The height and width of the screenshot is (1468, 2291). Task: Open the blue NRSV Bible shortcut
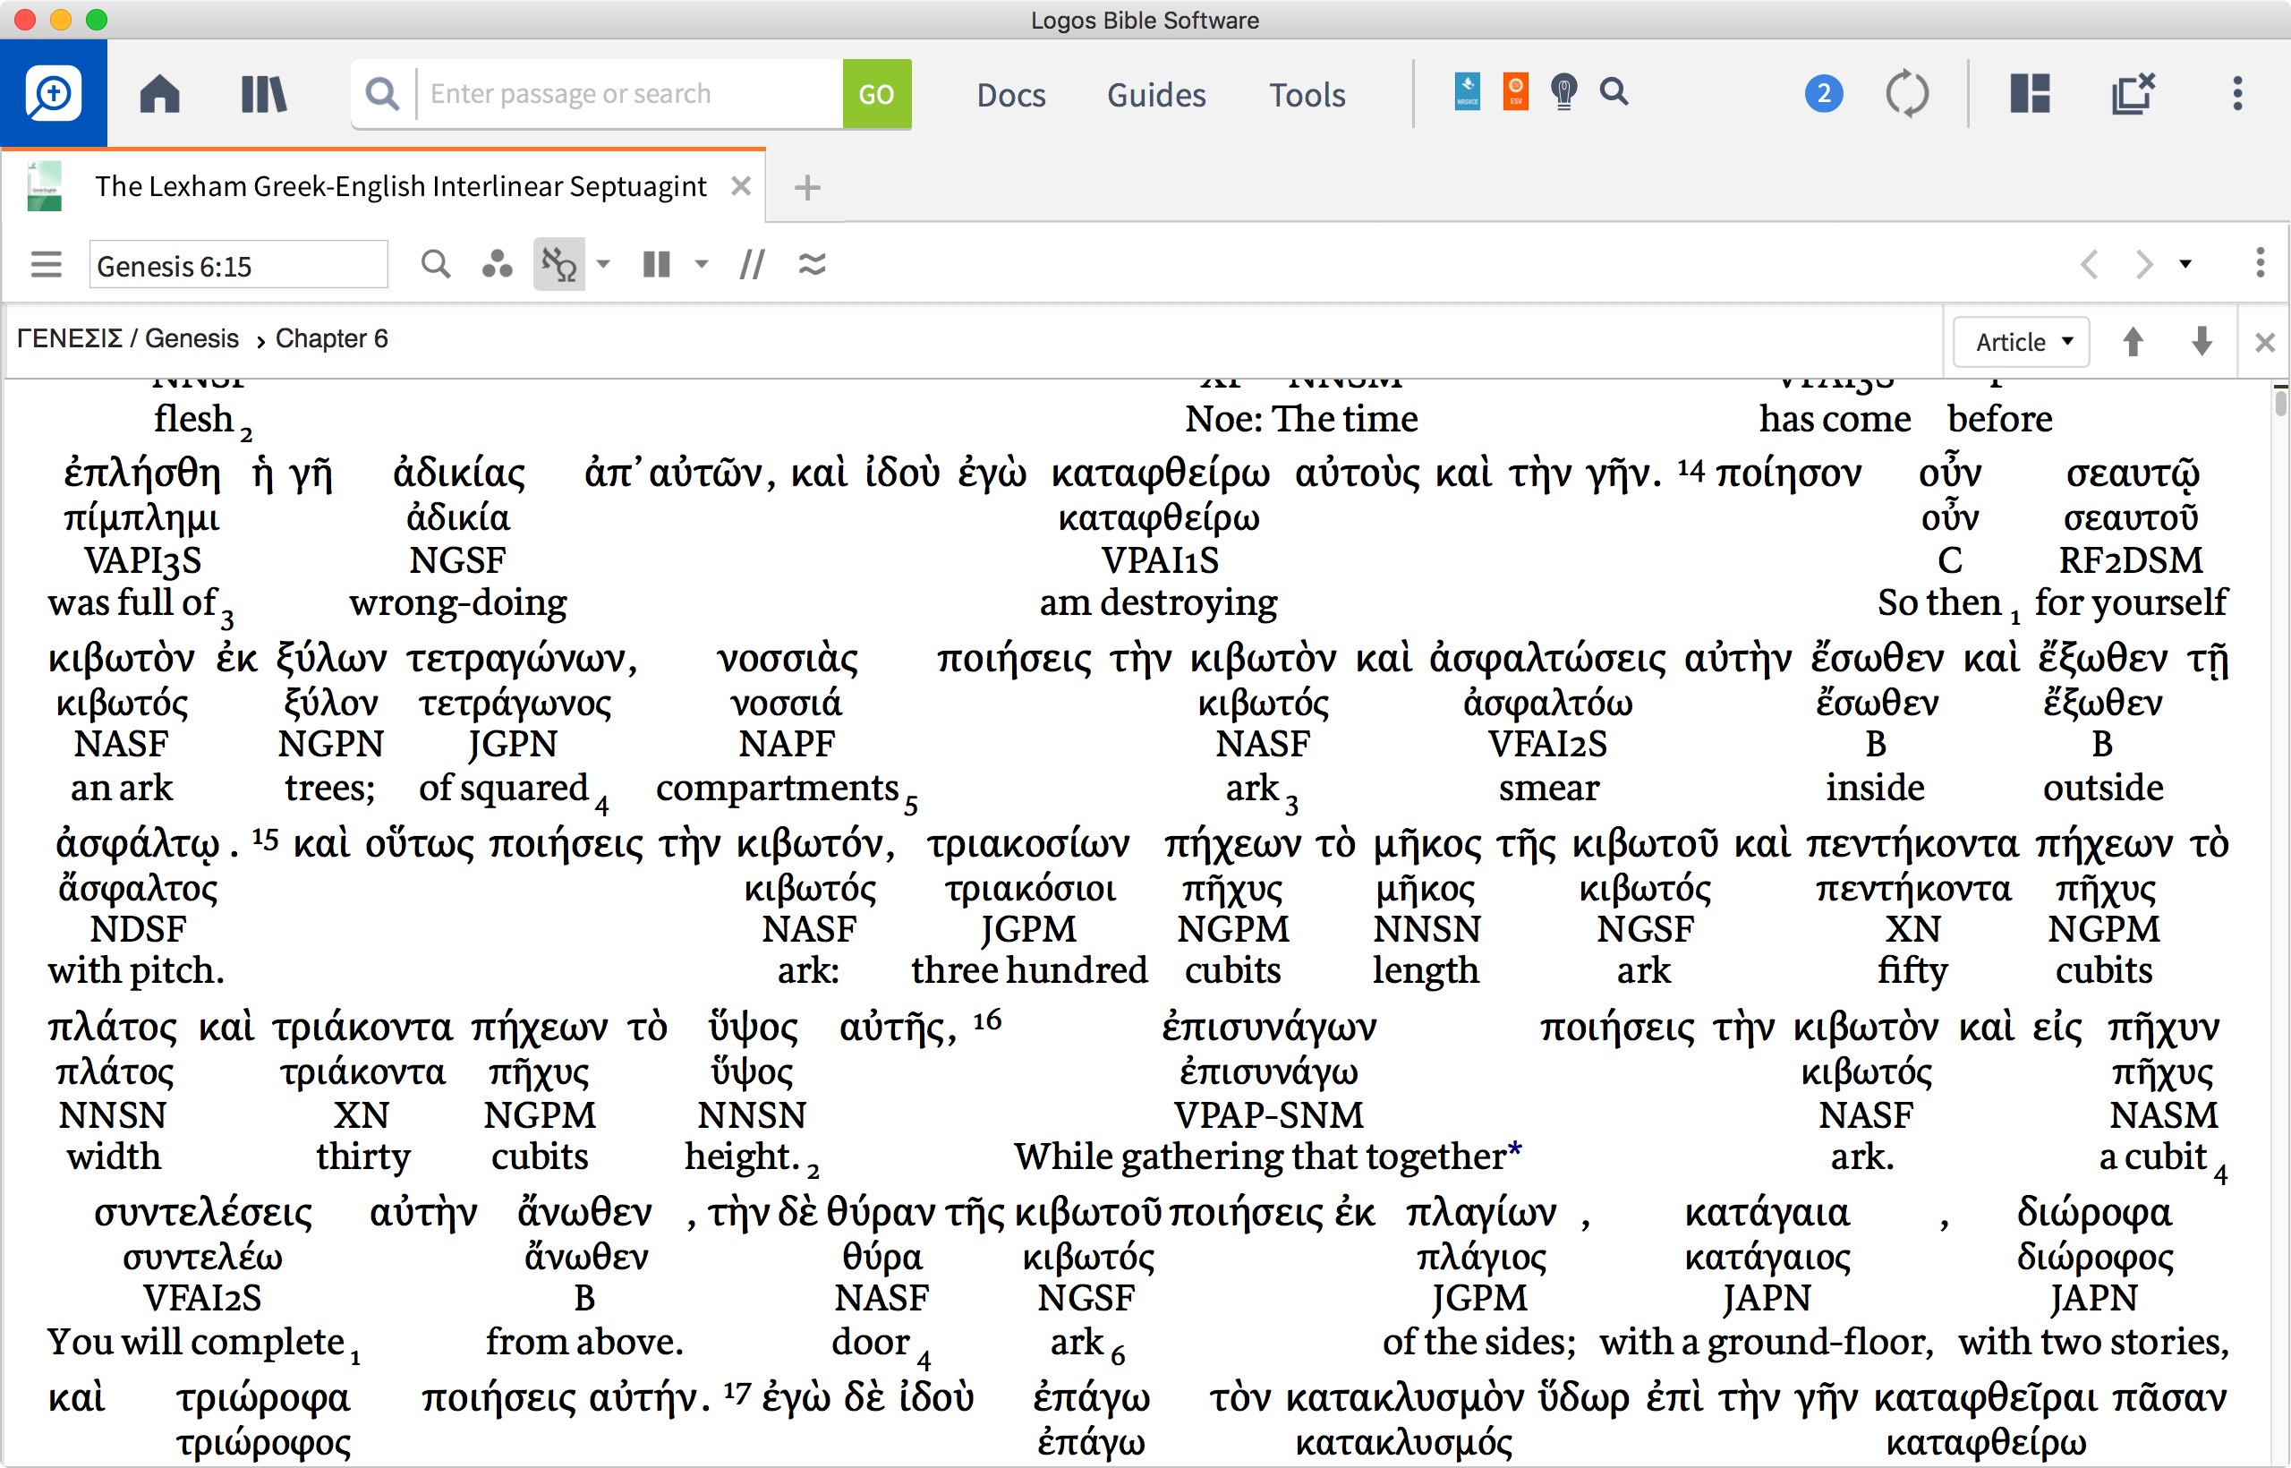[x=1468, y=91]
